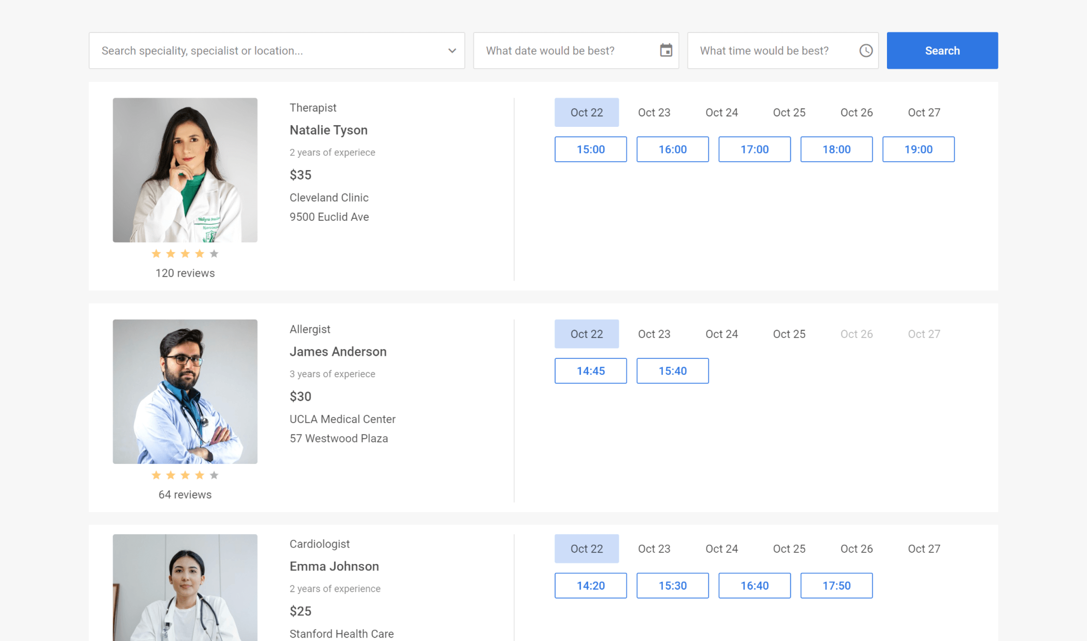Switch to Oct 23 for Natalie Tyson

click(654, 112)
